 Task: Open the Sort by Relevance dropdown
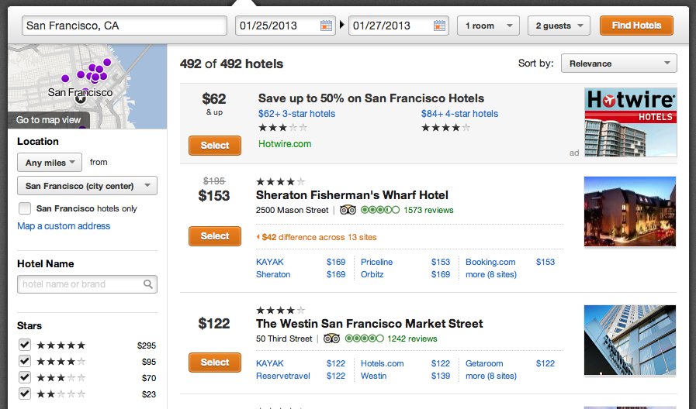point(618,64)
